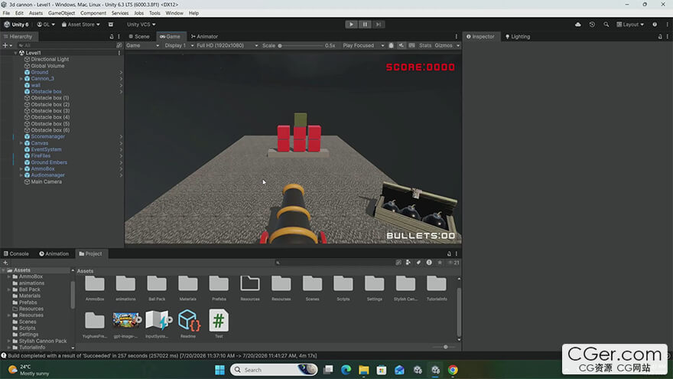The width and height of the screenshot is (673, 379).
Task: Open the Layout selector button
Action: tap(630, 25)
